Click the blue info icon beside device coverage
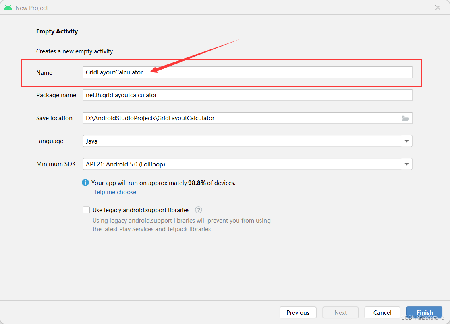450x324 pixels. (x=85, y=183)
